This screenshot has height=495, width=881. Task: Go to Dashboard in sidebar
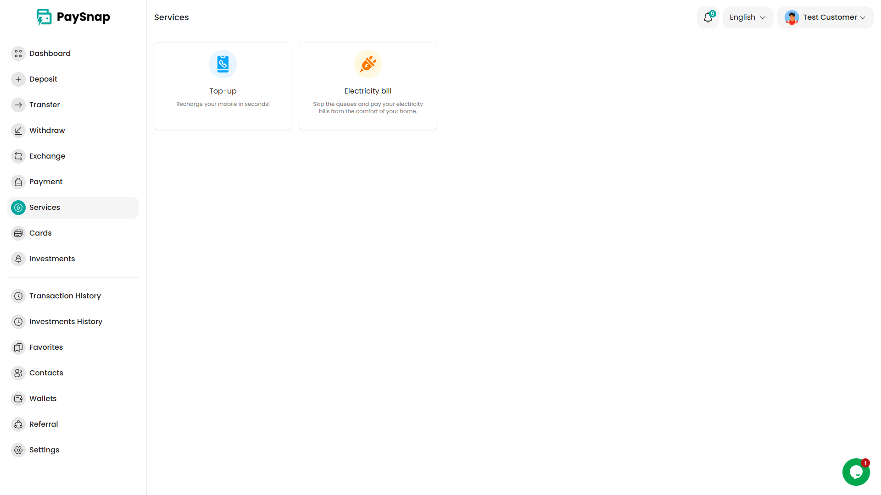click(x=50, y=54)
